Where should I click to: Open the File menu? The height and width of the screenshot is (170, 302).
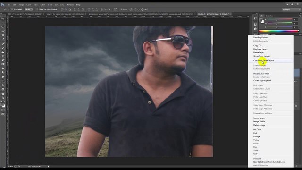pyautogui.click(x=8, y=5)
